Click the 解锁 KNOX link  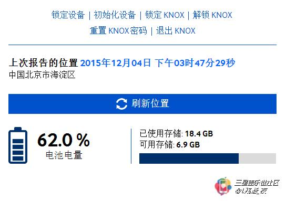point(212,15)
